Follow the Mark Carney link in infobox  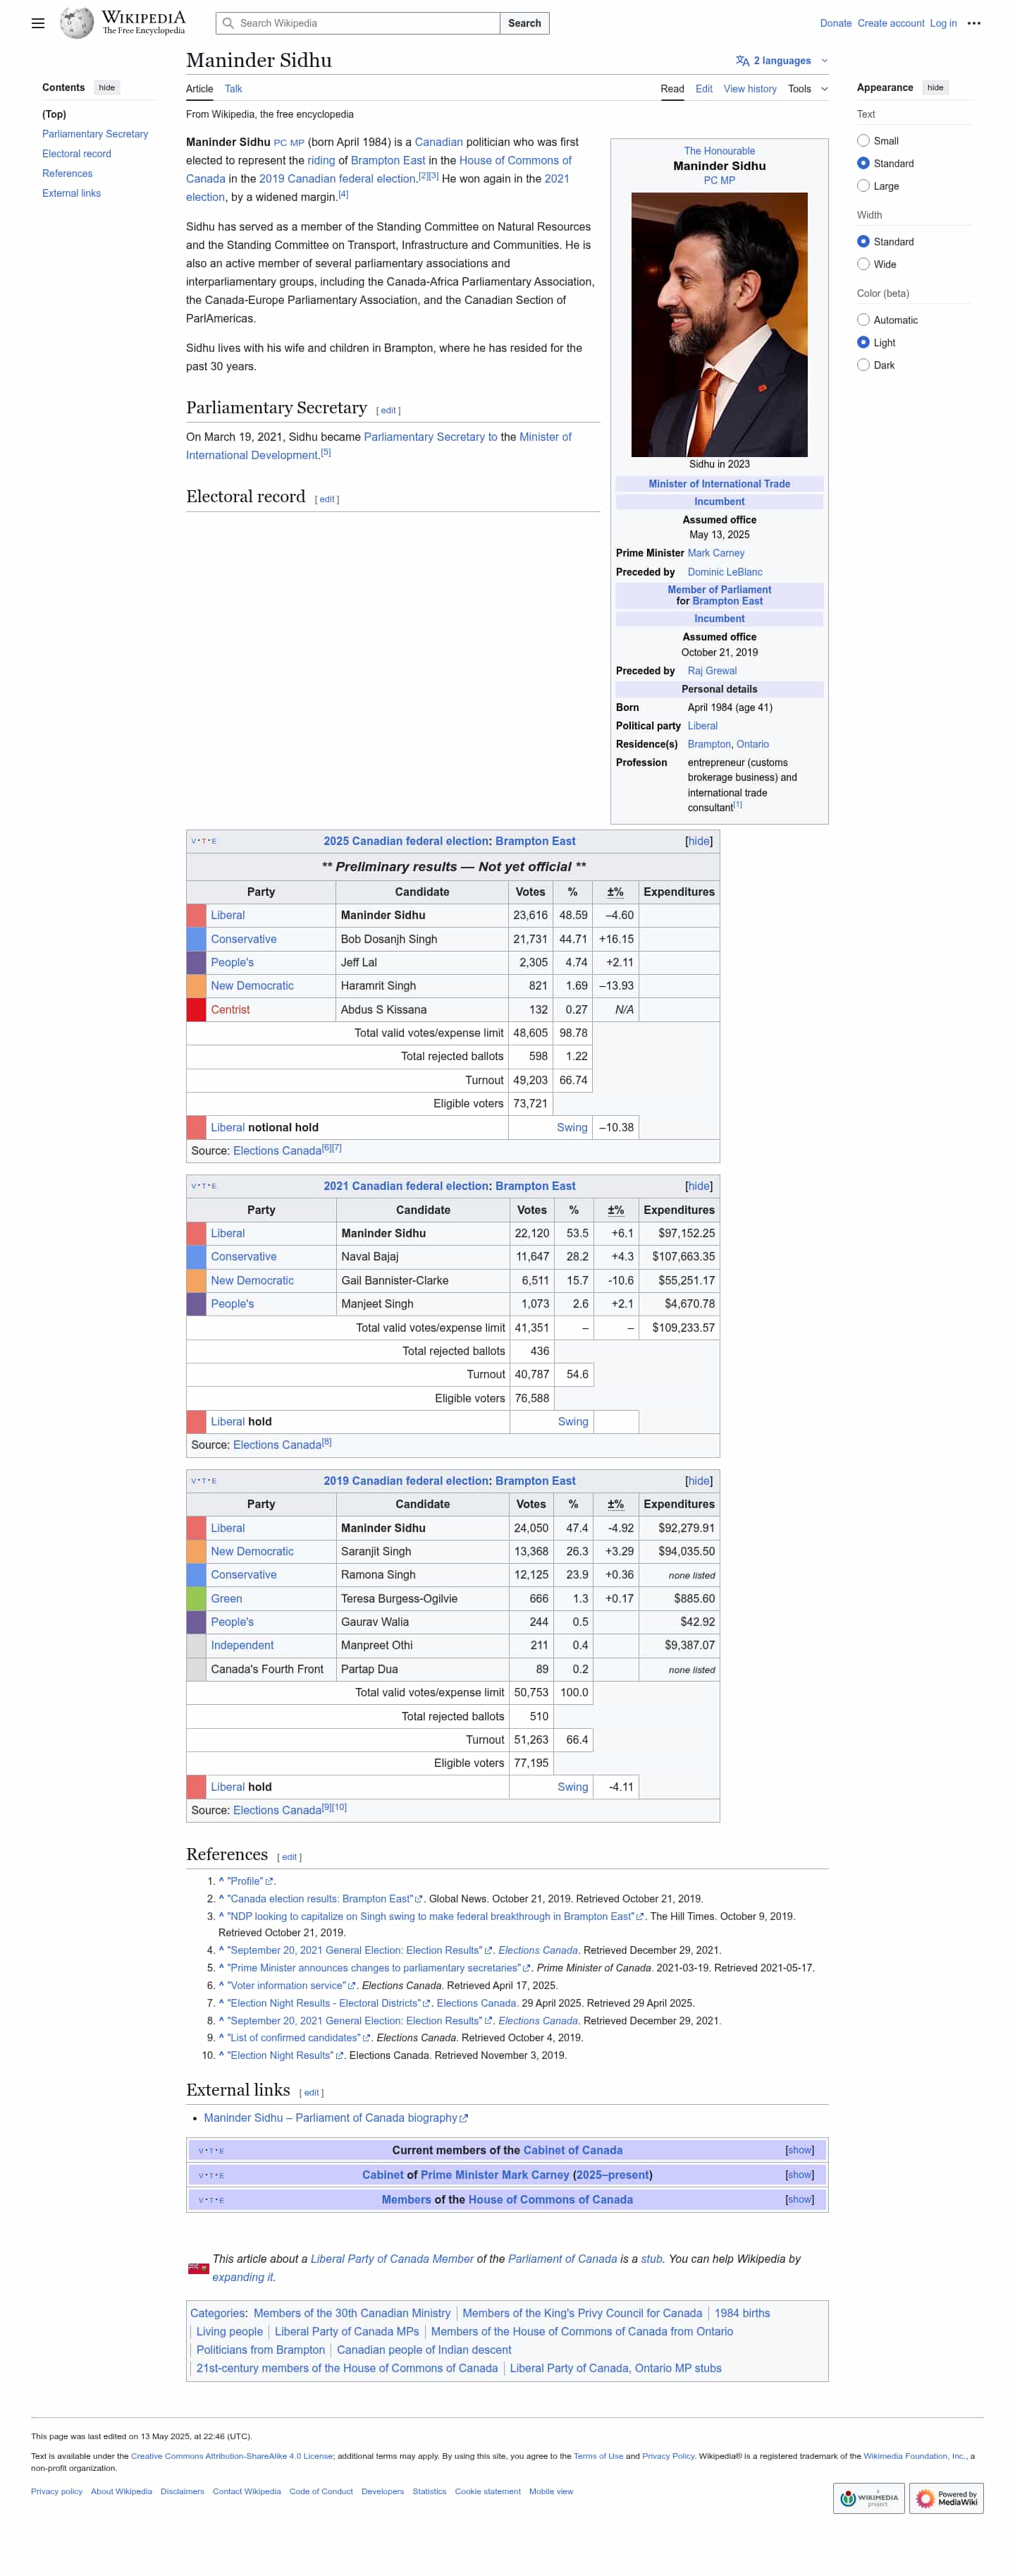(715, 553)
